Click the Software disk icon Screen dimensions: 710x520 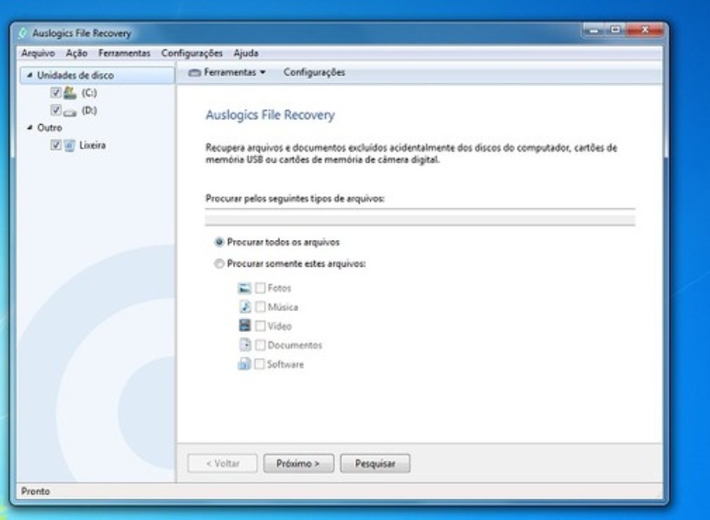244,364
